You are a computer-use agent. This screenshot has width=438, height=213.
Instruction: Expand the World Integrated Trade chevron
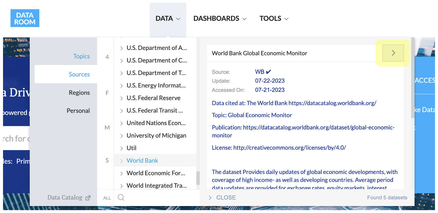(x=121, y=186)
